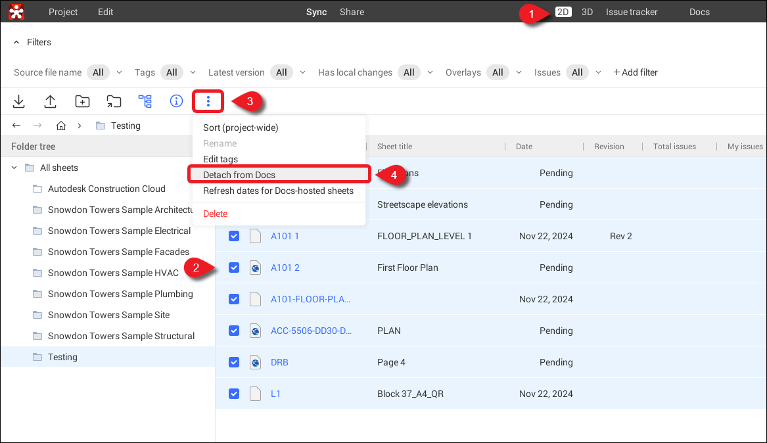The height and width of the screenshot is (443, 767).
Task: Collapse the All sheets tree node
Action: tap(14, 168)
